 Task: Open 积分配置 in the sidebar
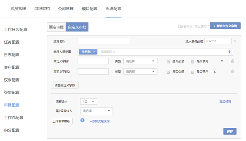point(12,130)
